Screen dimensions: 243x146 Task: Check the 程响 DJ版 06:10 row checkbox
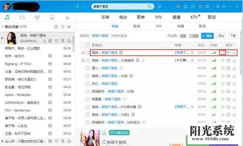[88, 76]
